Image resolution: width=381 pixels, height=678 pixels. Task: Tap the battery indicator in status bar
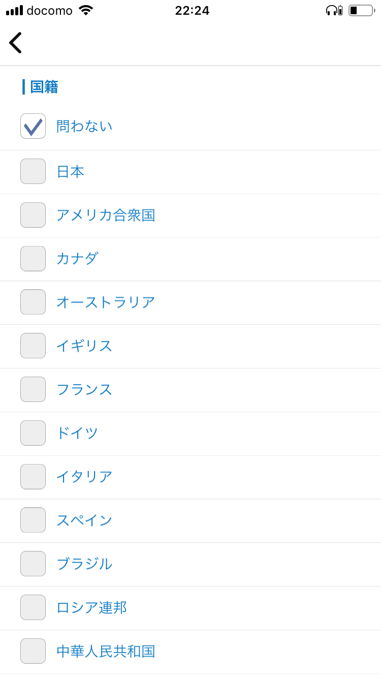click(361, 10)
